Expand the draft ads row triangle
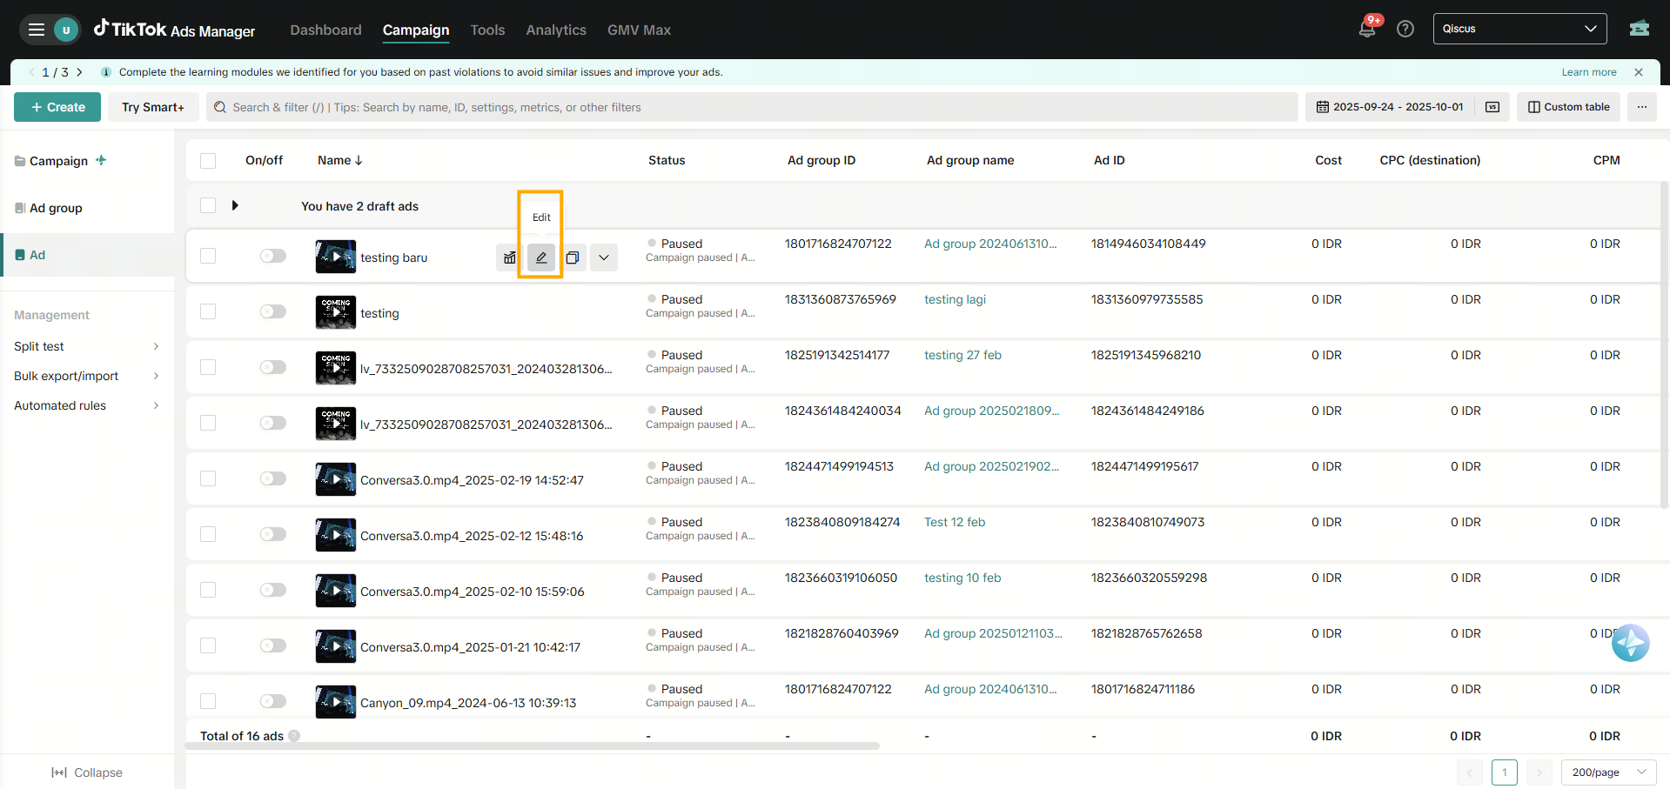The height and width of the screenshot is (789, 1670). point(235,206)
